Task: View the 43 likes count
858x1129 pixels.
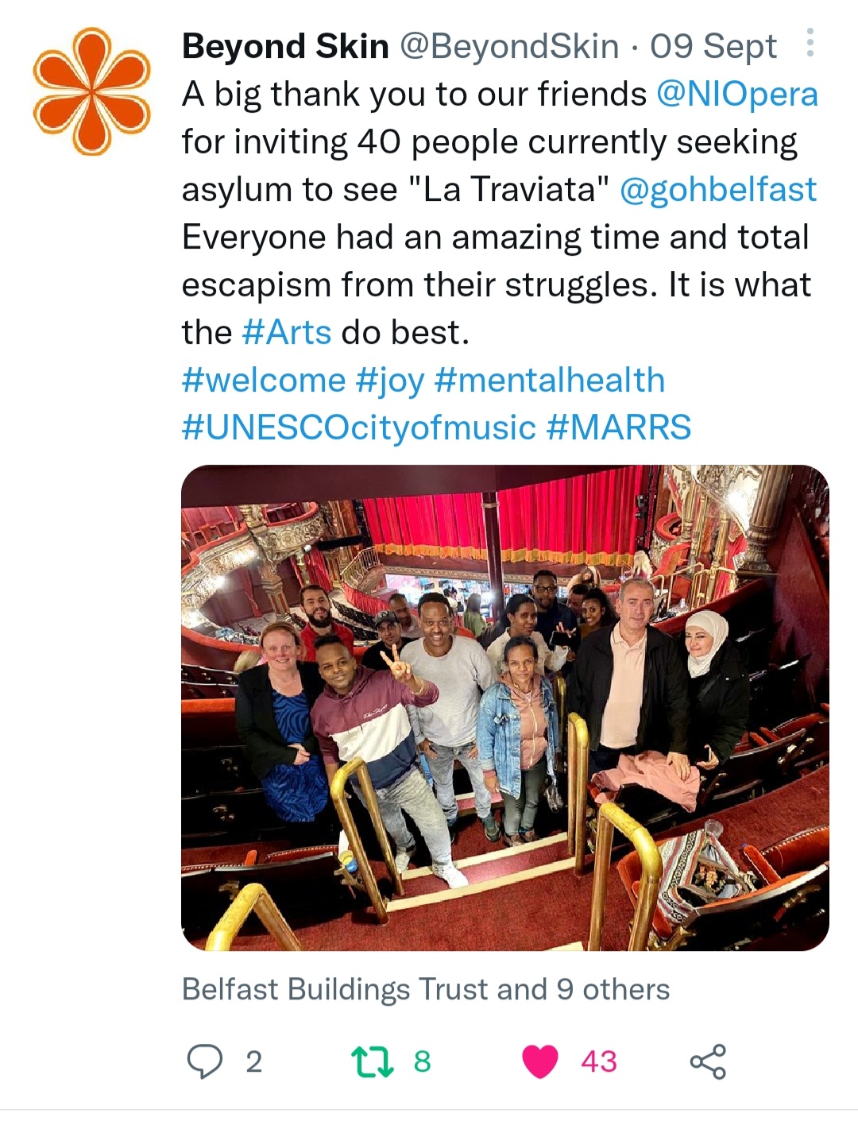Action: 599,1061
